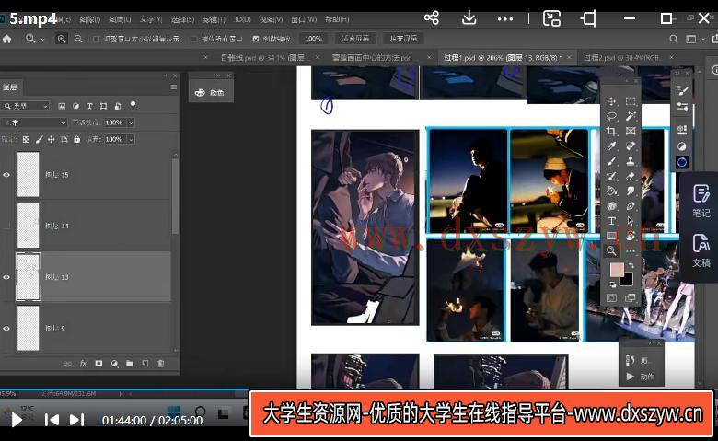The height and width of the screenshot is (441, 718).
Task: Toggle layer filter on/off switch
Action: click(133, 104)
